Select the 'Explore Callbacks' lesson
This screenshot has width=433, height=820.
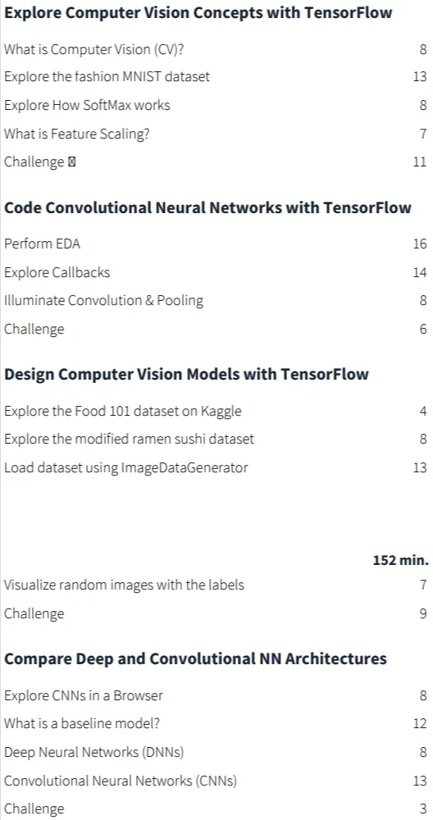[x=57, y=272]
